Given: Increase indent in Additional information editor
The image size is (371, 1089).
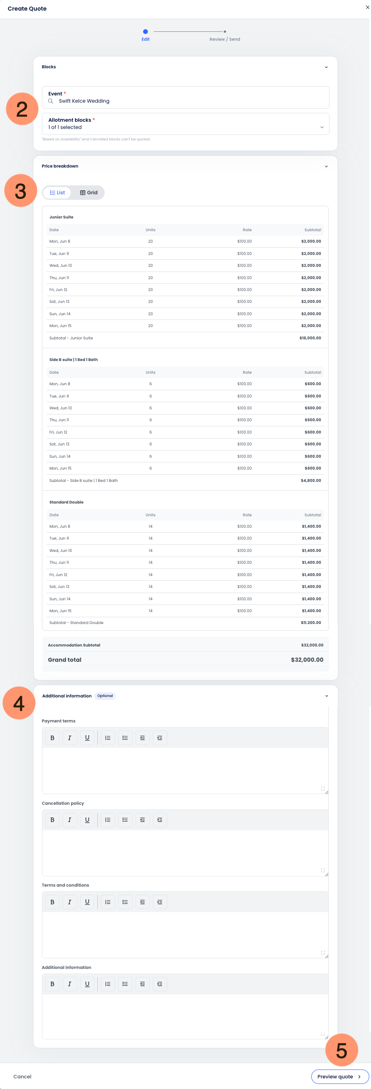Looking at the screenshot, I should tap(160, 984).
